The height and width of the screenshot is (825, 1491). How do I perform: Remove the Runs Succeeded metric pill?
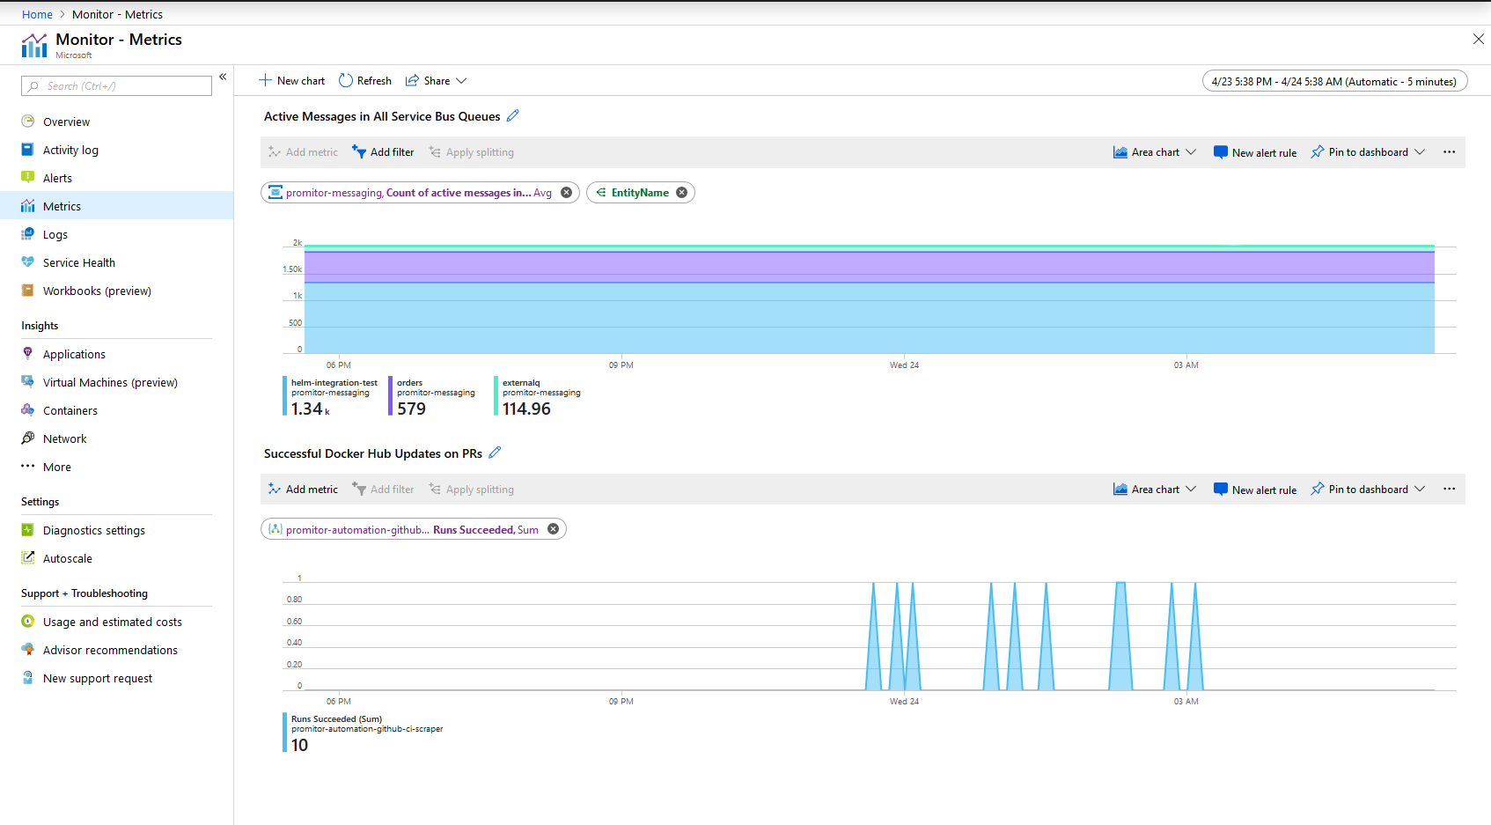click(553, 529)
